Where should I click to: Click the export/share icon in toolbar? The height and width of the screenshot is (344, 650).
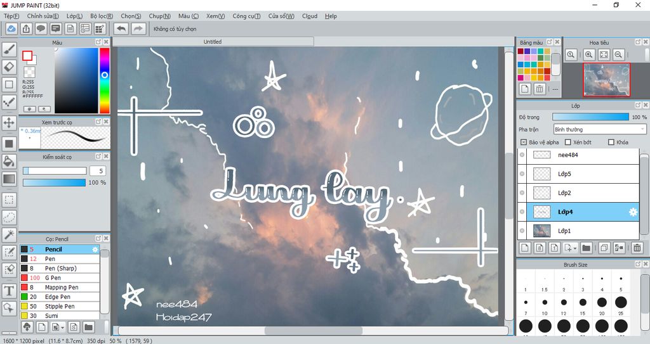[x=26, y=29]
